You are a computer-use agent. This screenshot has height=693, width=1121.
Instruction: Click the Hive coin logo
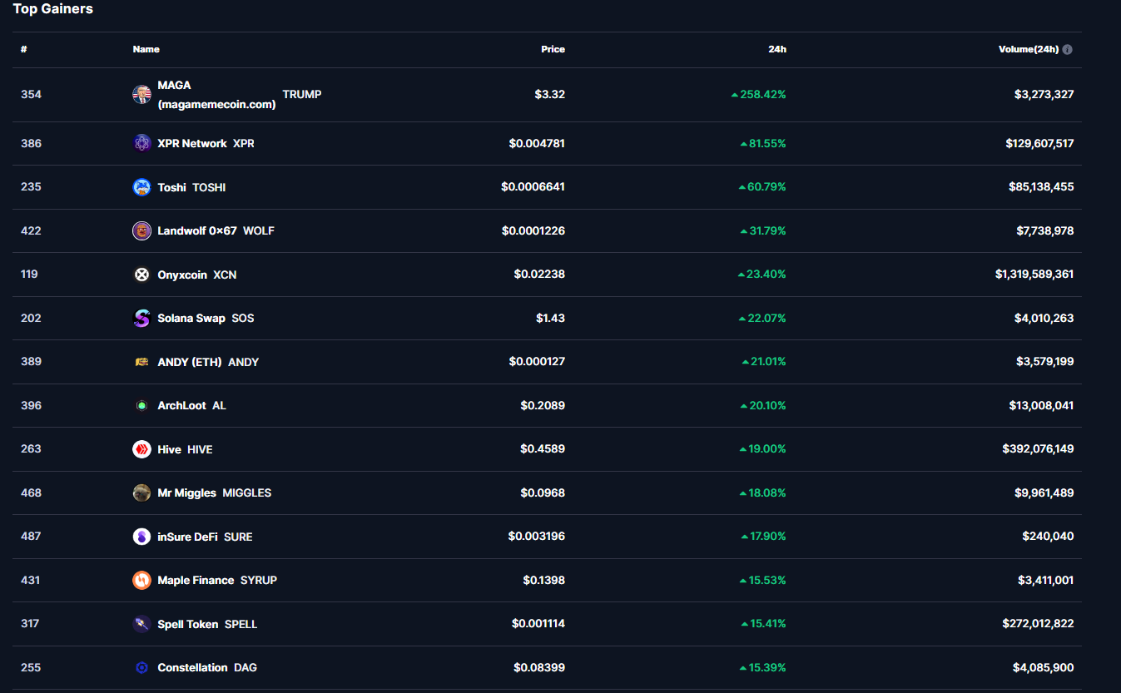(x=141, y=449)
